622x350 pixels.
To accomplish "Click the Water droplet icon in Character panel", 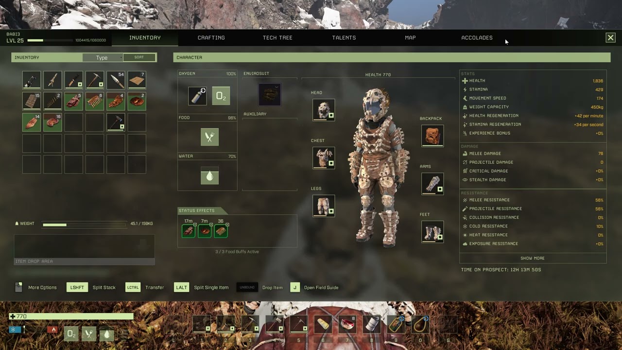I will pyautogui.click(x=210, y=176).
